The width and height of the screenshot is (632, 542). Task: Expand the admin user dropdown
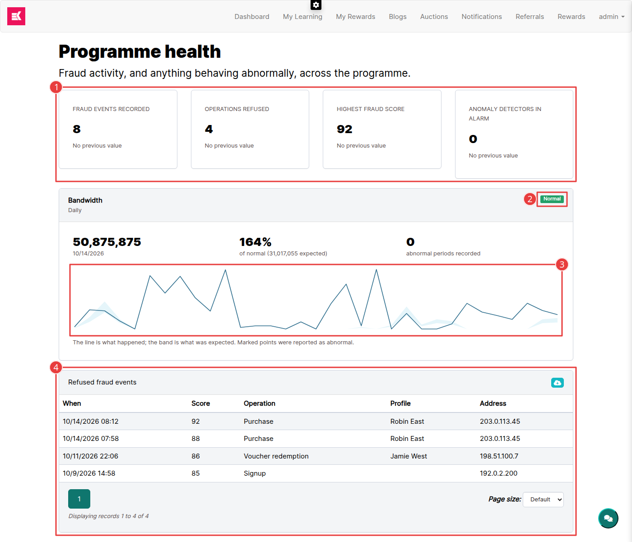[x=612, y=17]
